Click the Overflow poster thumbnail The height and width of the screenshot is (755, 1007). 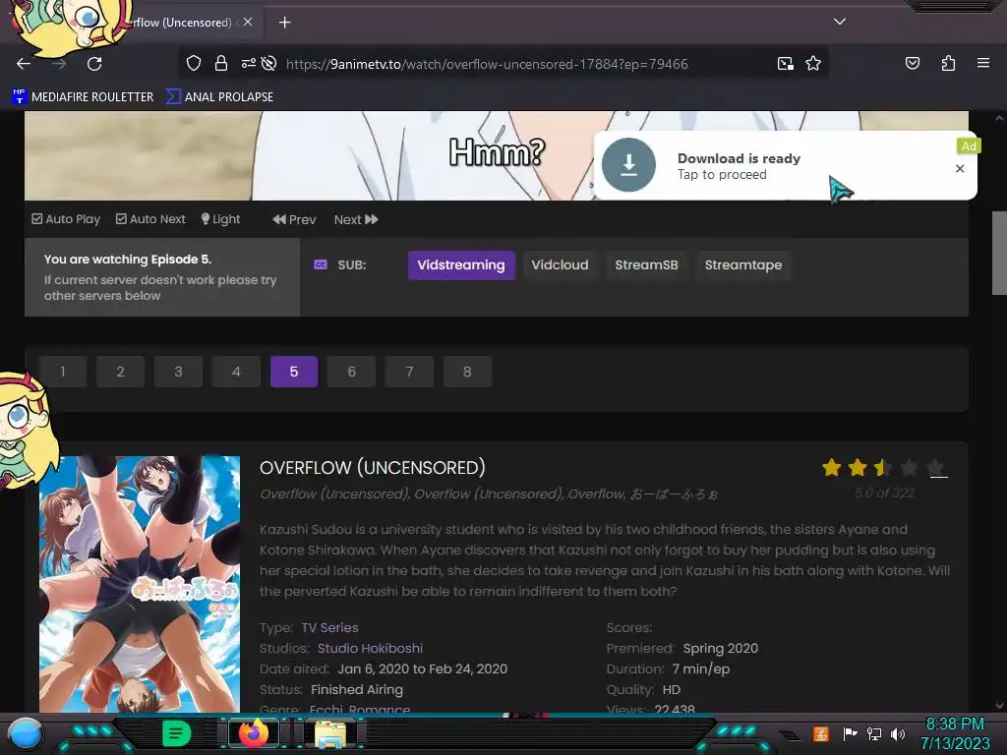point(140,584)
